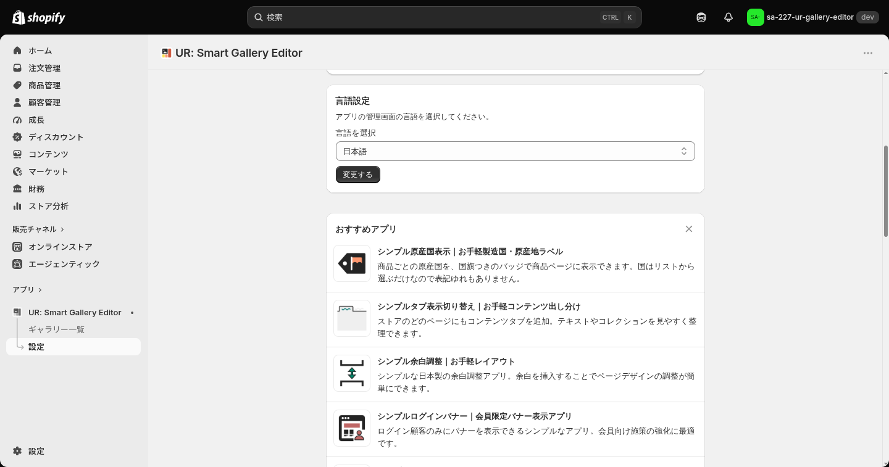Click the シンプルタブ表示切り替え app icon
889x467 pixels.
352,318
